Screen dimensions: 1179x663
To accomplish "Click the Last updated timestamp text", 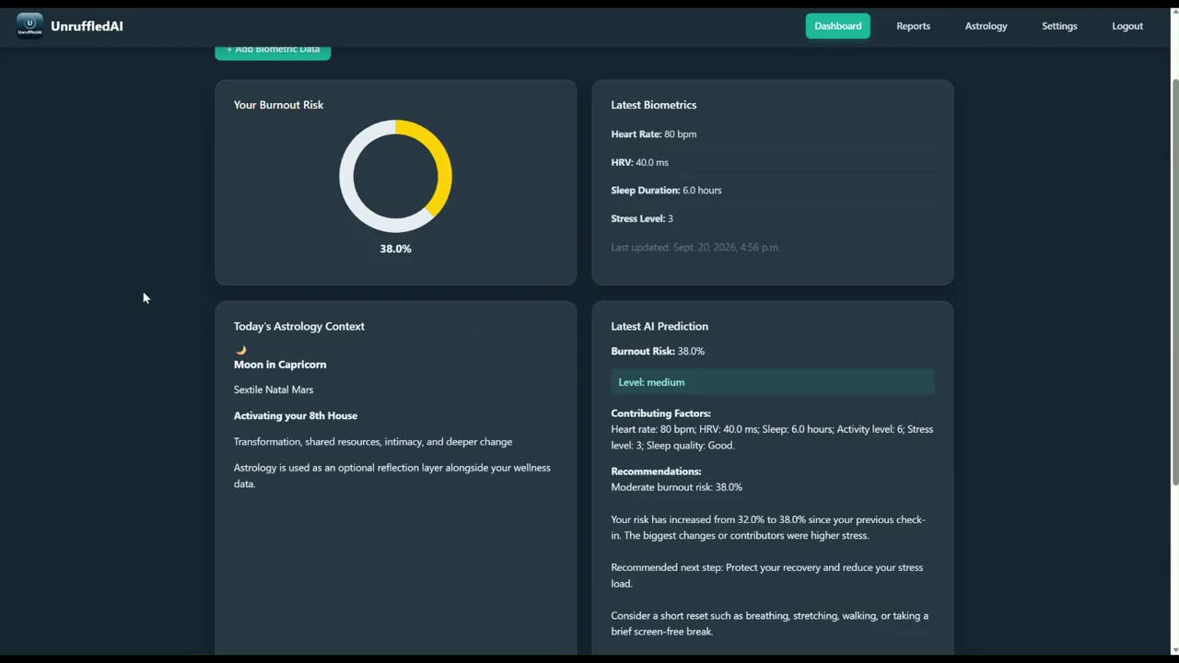I will [695, 247].
